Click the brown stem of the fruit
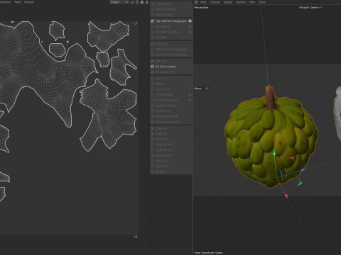 [270, 97]
